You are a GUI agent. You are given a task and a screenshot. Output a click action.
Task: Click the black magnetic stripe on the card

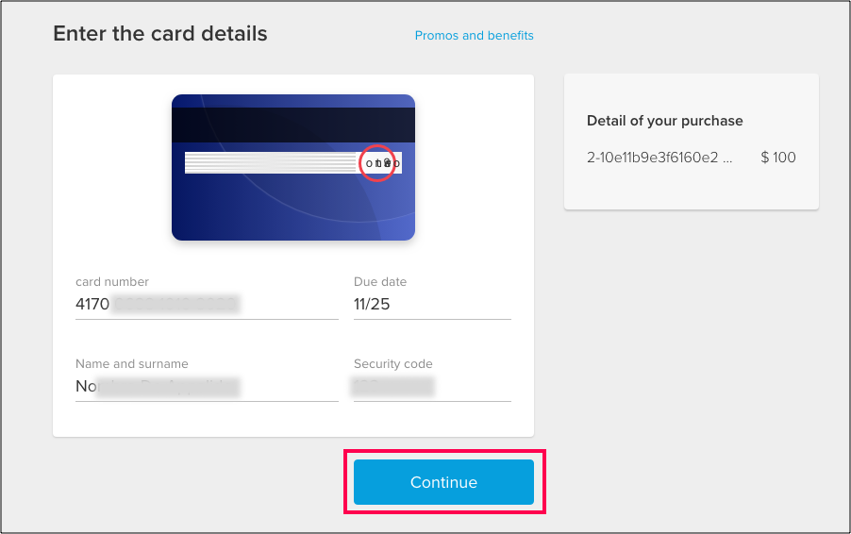tap(293, 125)
